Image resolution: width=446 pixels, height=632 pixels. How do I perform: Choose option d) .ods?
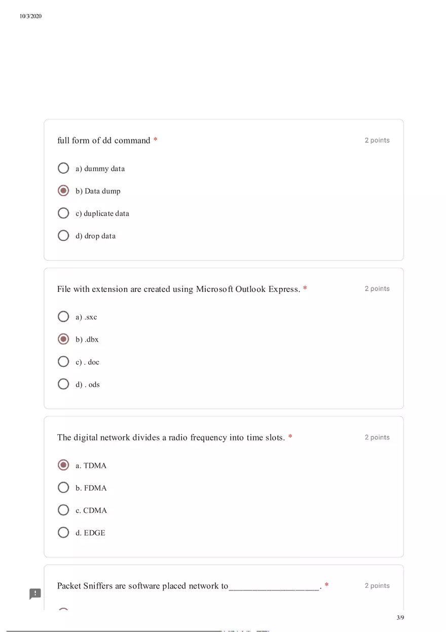pyautogui.click(x=63, y=384)
